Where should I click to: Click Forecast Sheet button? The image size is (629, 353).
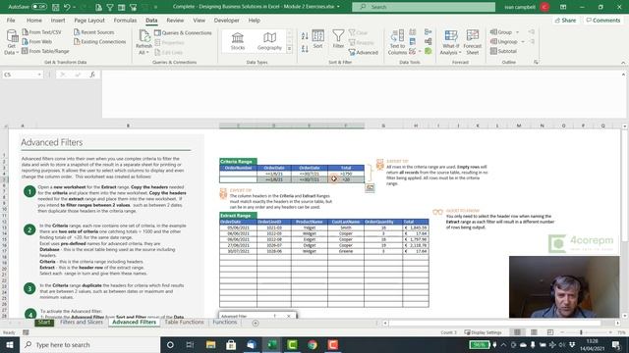(472, 42)
